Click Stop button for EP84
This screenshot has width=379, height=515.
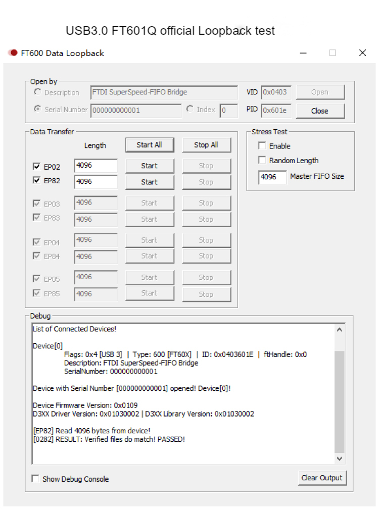click(206, 256)
